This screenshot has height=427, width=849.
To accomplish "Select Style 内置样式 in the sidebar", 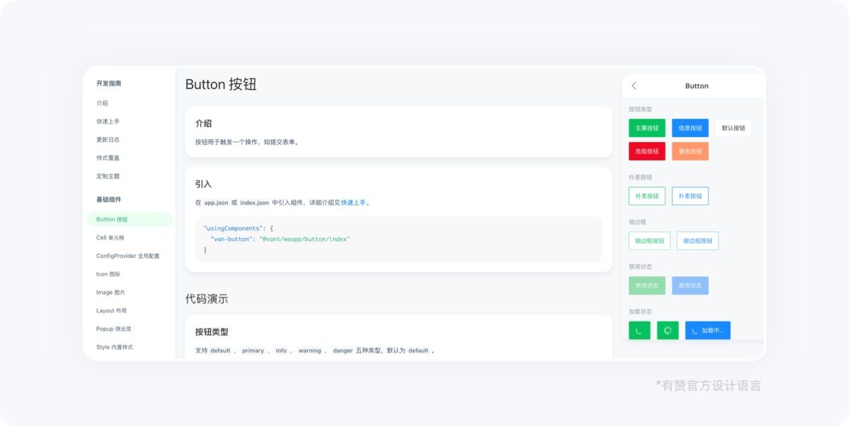I will click(x=115, y=348).
